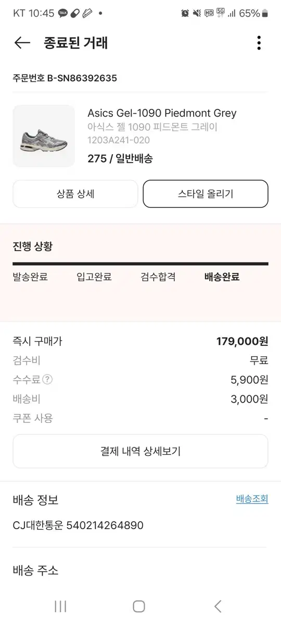This screenshot has width=281, height=625.
Task: Open the 배송조회 tracking link
Action: pyautogui.click(x=252, y=499)
